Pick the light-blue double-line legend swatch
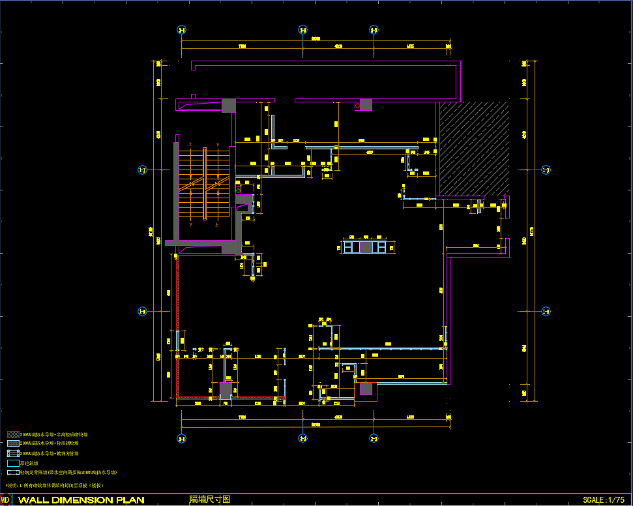633x506 pixels. click(13, 453)
